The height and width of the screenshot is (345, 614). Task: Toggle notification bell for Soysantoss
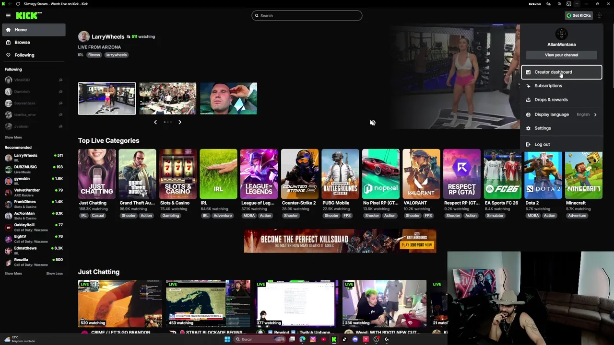[x=60, y=103]
